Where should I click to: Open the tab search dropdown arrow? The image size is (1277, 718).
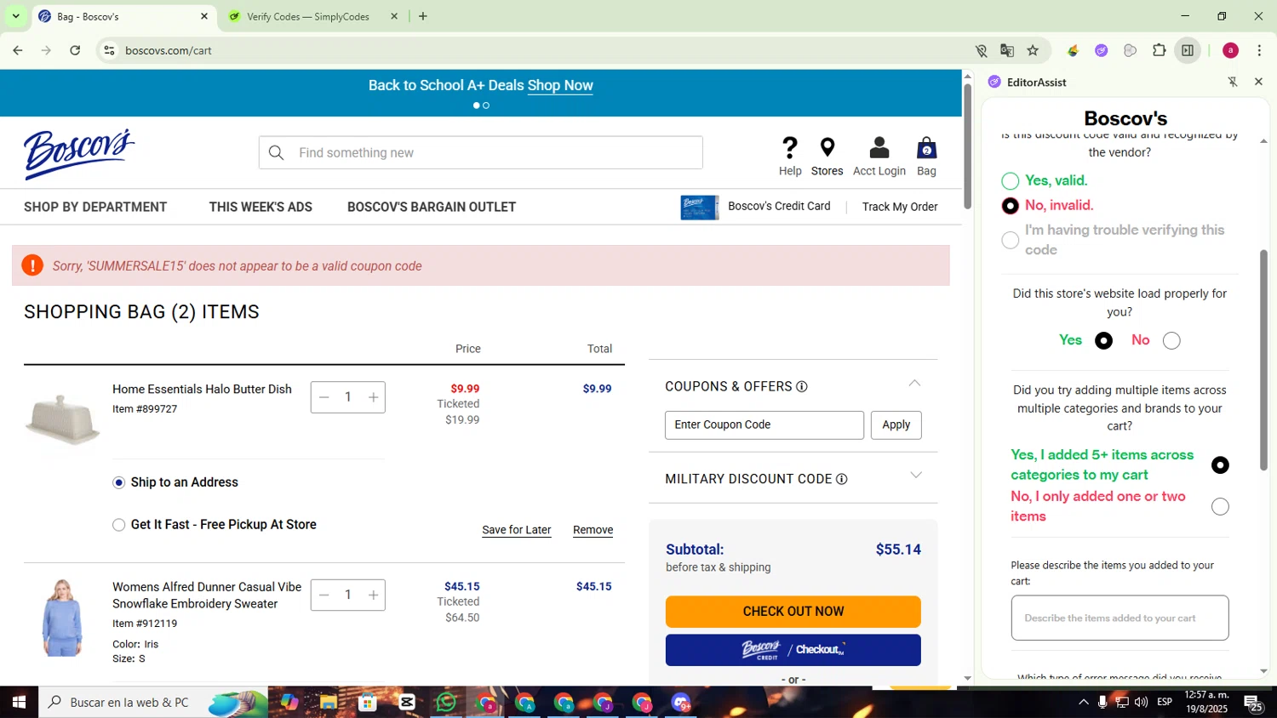pyautogui.click(x=15, y=16)
